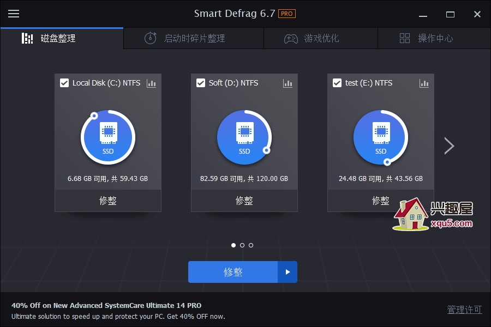The height and width of the screenshot is (327, 491).
Task: Click 修整 button under Local Disk (C:)
Action: click(108, 201)
